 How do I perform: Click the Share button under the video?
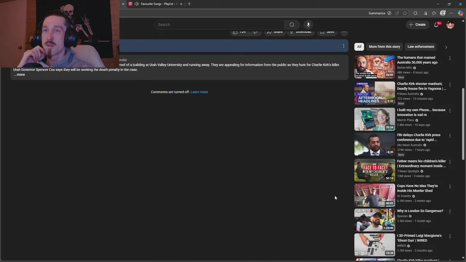point(275,32)
